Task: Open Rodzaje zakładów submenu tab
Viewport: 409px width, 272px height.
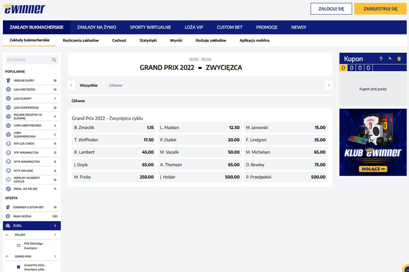Action: [211, 40]
